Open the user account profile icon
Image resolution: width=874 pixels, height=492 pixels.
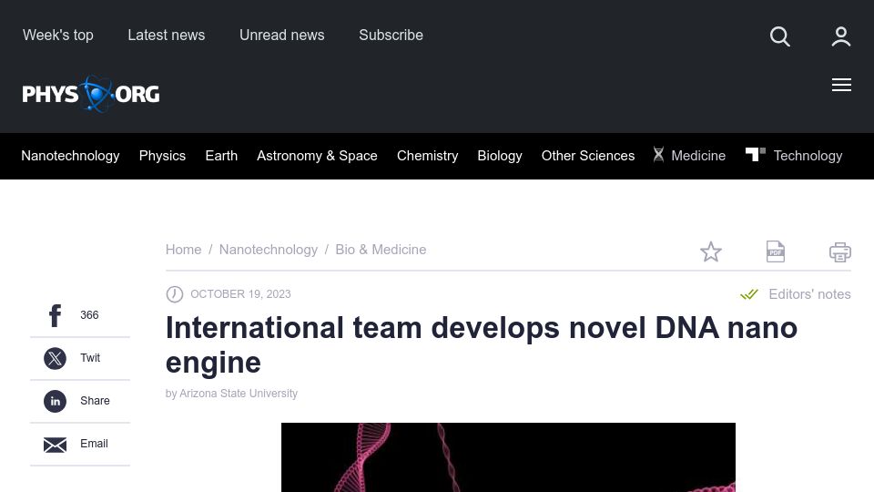tap(841, 36)
